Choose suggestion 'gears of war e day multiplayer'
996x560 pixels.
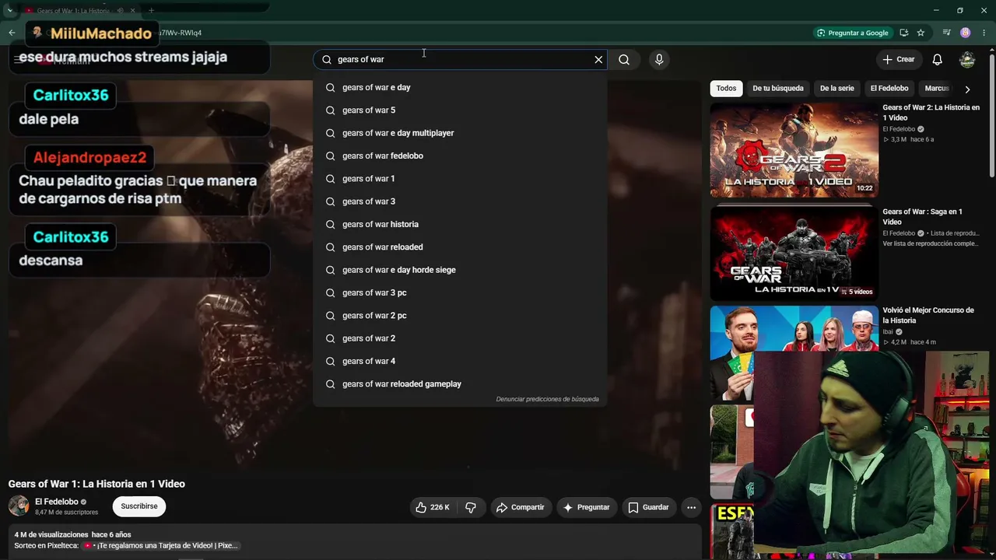[460, 133]
